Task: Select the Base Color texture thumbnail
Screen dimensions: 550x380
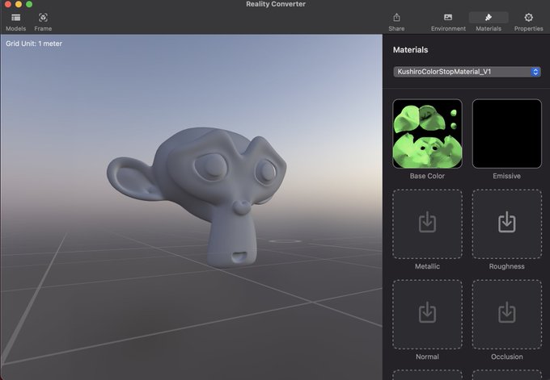Action: (427, 134)
